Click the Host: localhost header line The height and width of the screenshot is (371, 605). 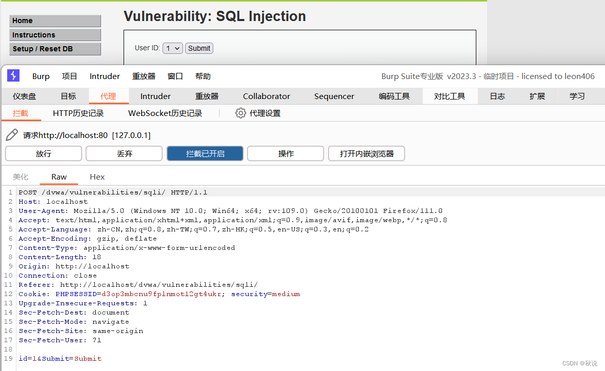(x=53, y=202)
